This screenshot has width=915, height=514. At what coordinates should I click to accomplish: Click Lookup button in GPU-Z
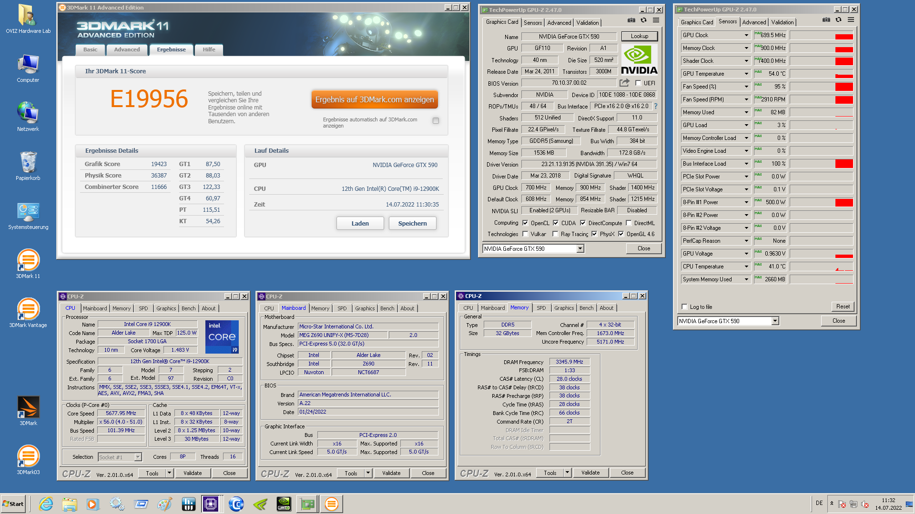point(640,36)
